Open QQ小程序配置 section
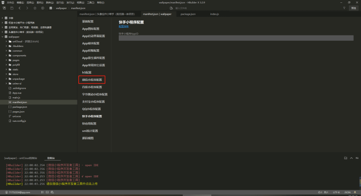361x196 pixels. coord(91,109)
